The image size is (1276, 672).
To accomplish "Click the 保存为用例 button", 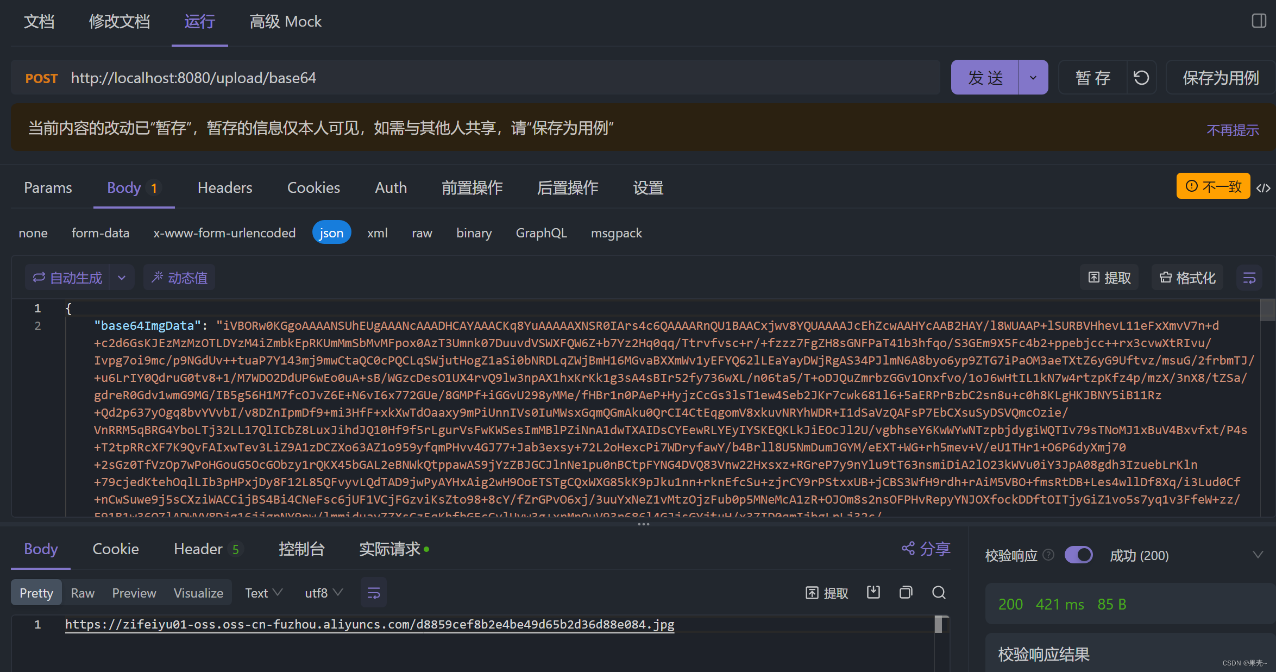I will 1220,78.
